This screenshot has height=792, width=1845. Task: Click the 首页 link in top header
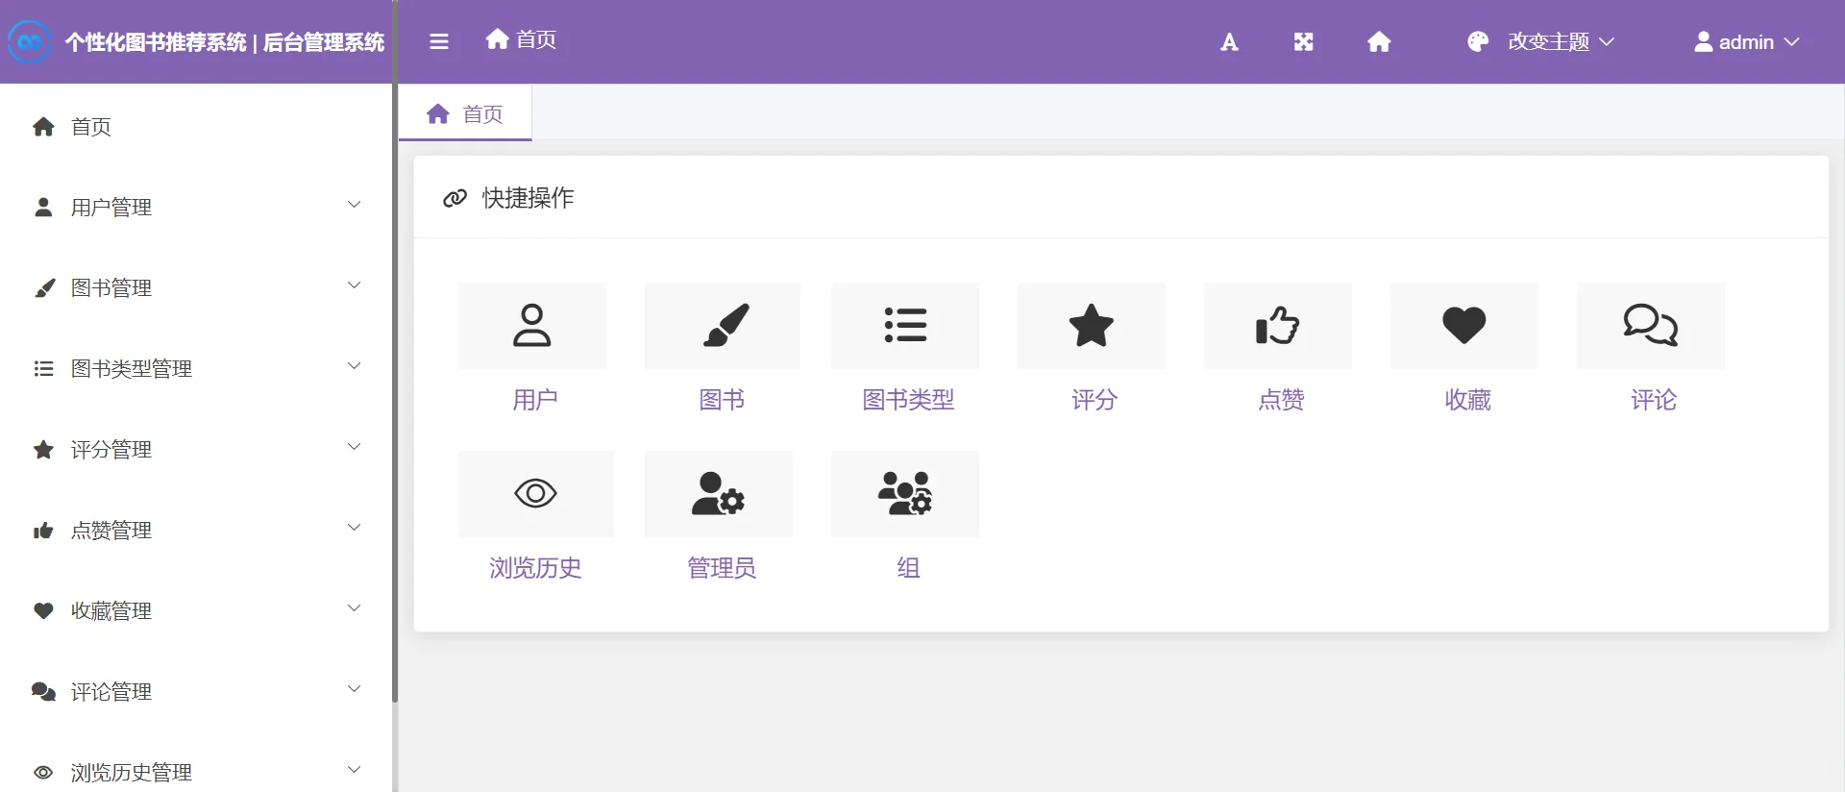521,39
